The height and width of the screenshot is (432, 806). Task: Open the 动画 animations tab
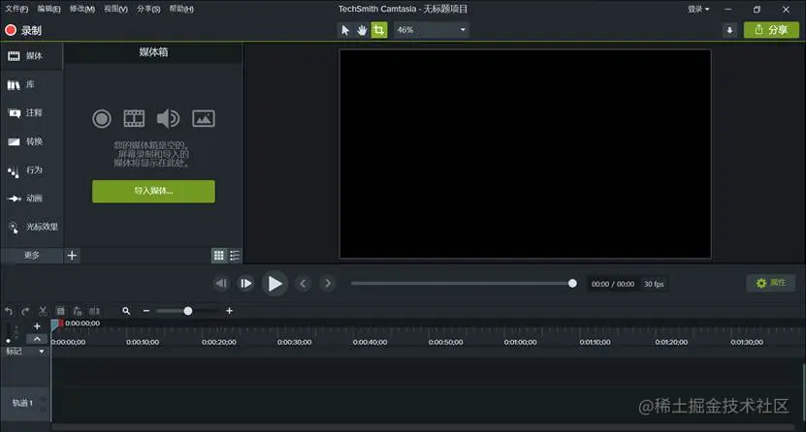point(31,198)
